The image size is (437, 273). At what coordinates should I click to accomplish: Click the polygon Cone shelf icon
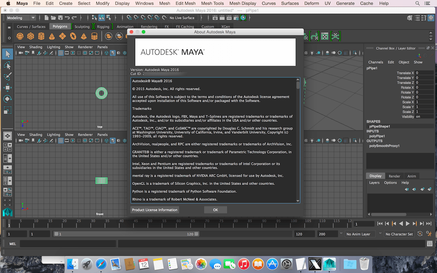(52, 36)
